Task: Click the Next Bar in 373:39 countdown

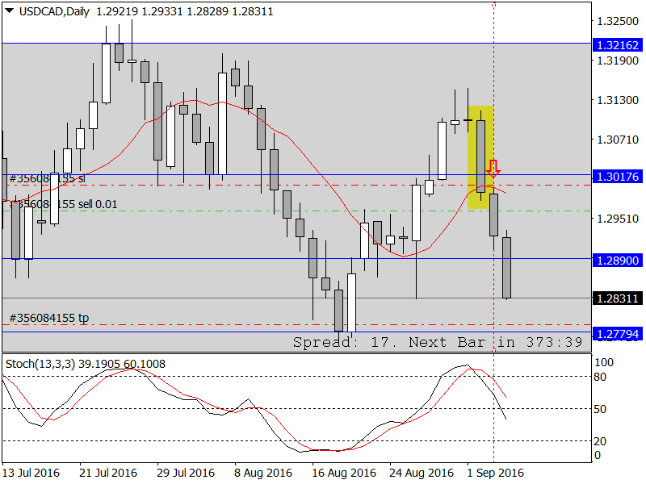Action: (496, 342)
